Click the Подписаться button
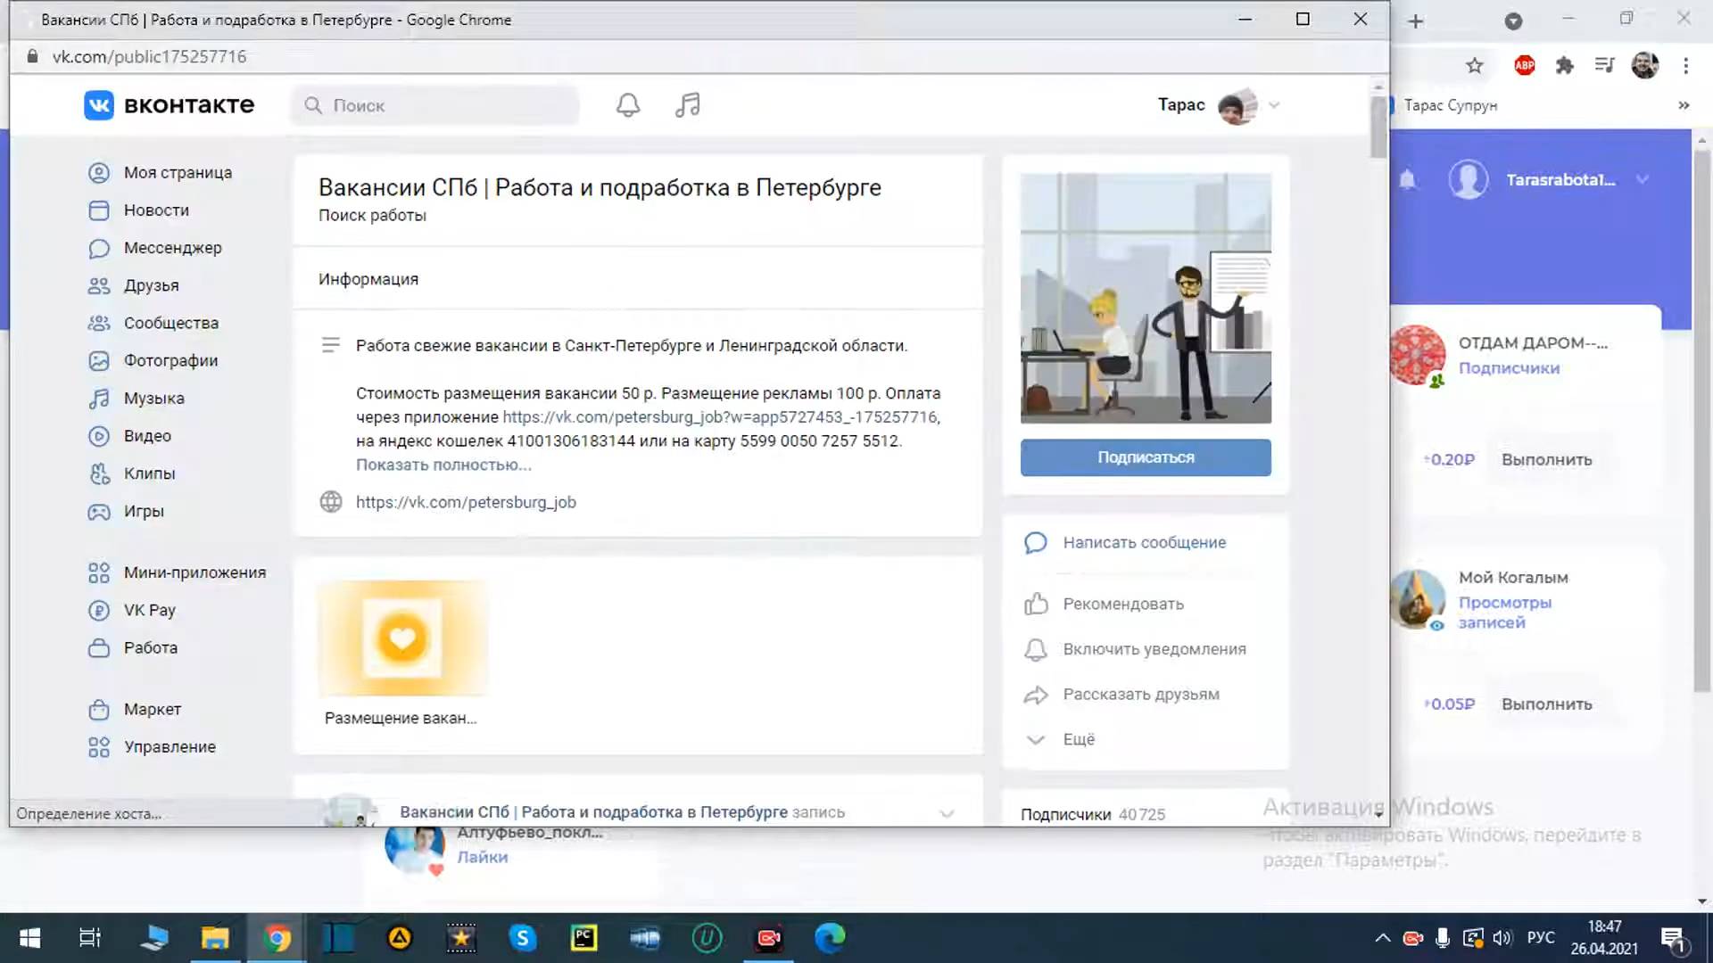Image resolution: width=1713 pixels, height=963 pixels. click(1146, 457)
